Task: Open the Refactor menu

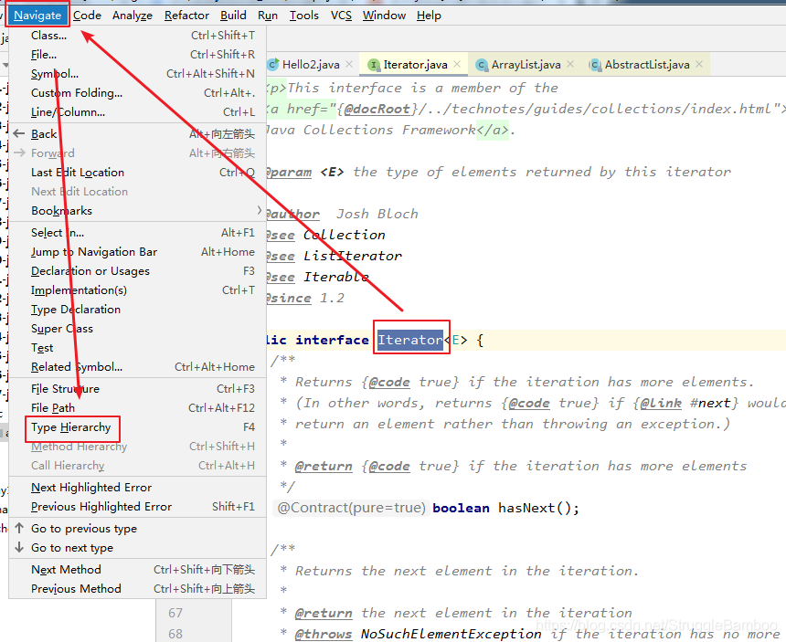Action: pyautogui.click(x=186, y=16)
